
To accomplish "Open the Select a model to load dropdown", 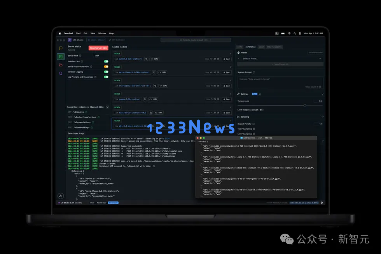I will click(196, 40).
